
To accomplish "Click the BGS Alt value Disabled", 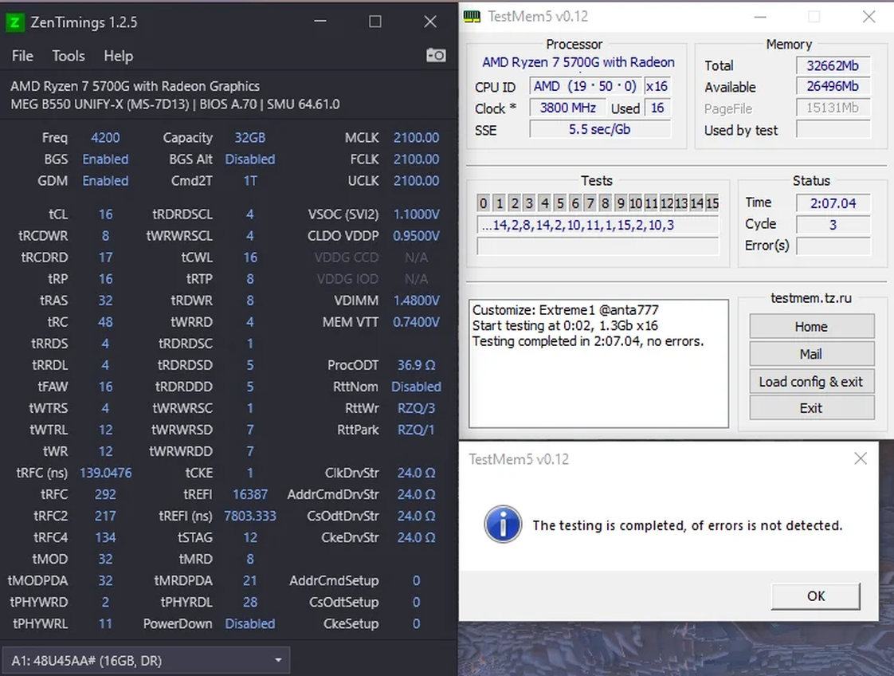I will pyautogui.click(x=249, y=159).
